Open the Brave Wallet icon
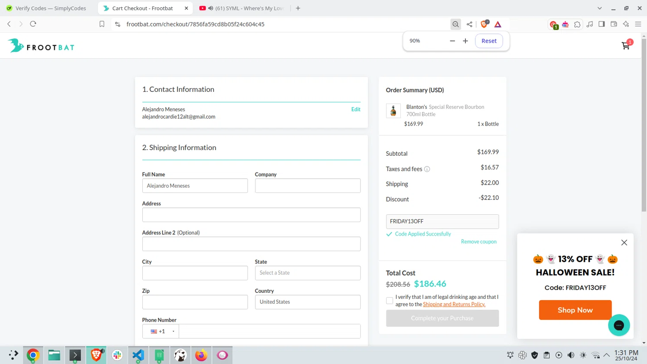The image size is (647, 364). [614, 24]
